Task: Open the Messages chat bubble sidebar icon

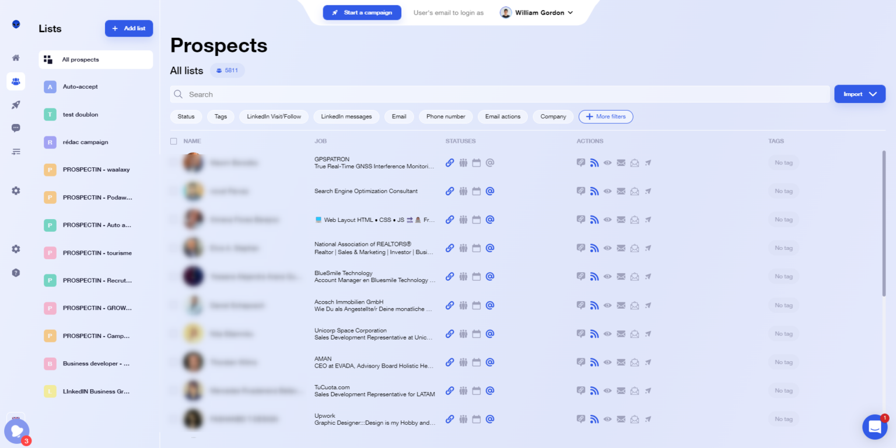Action: [x=16, y=128]
